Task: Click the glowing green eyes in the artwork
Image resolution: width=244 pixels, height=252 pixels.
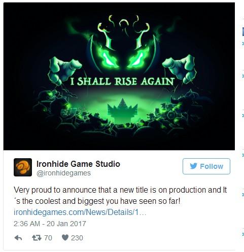Action: pyautogui.click(x=123, y=58)
